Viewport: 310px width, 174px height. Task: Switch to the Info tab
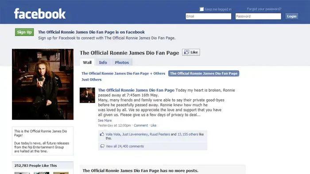pos(103,62)
